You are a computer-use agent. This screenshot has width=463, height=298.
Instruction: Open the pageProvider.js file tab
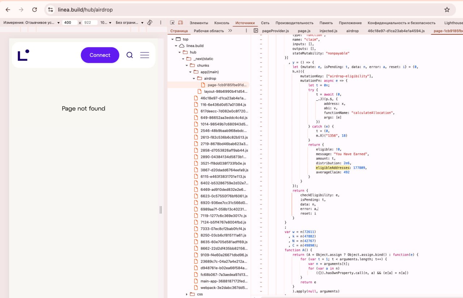(x=276, y=31)
